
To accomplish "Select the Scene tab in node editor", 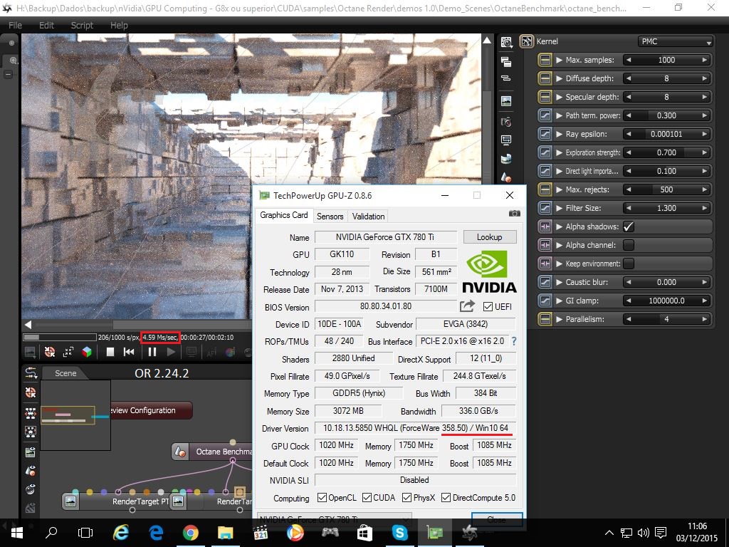I will (65, 373).
